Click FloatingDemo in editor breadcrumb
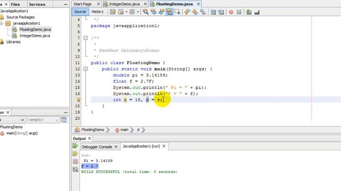The width and height of the screenshot is (341, 191). [93, 129]
